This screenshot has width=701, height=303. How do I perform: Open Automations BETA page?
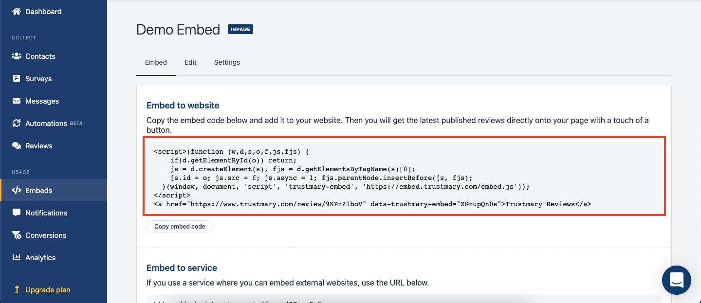click(54, 123)
